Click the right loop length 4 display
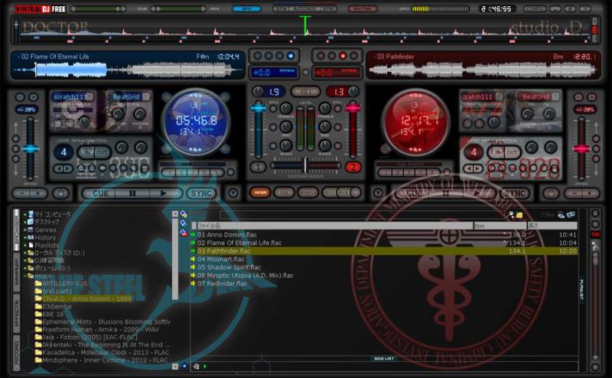612x378 pixels. pyautogui.click(x=474, y=152)
